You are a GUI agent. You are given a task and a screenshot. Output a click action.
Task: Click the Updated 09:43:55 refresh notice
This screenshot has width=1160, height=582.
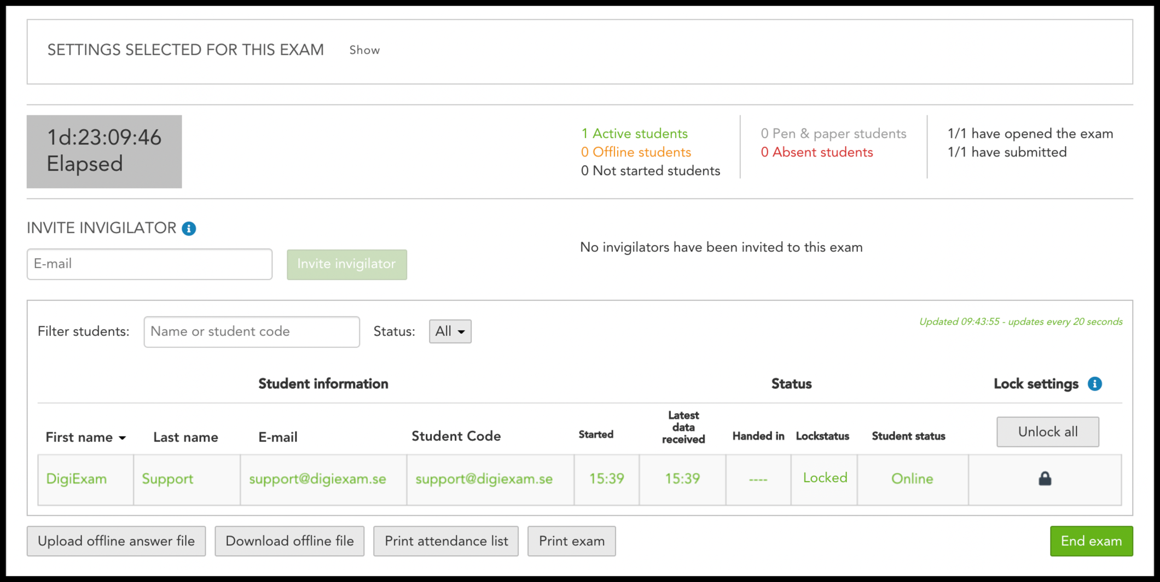(1020, 322)
